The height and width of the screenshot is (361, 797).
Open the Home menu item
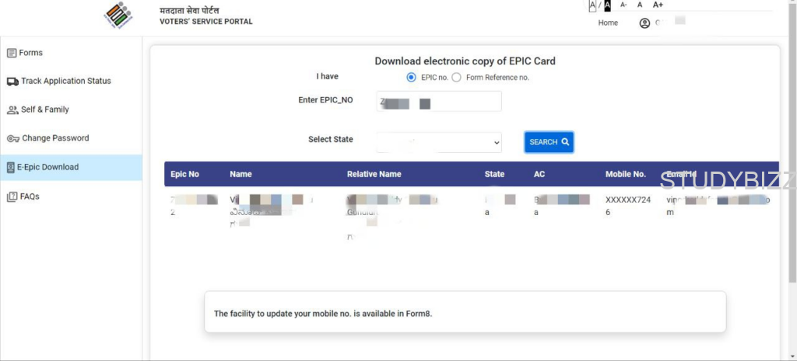point(608,23)
